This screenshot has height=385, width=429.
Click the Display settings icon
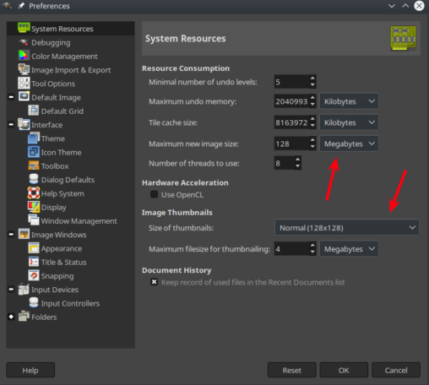click(34, 207)
